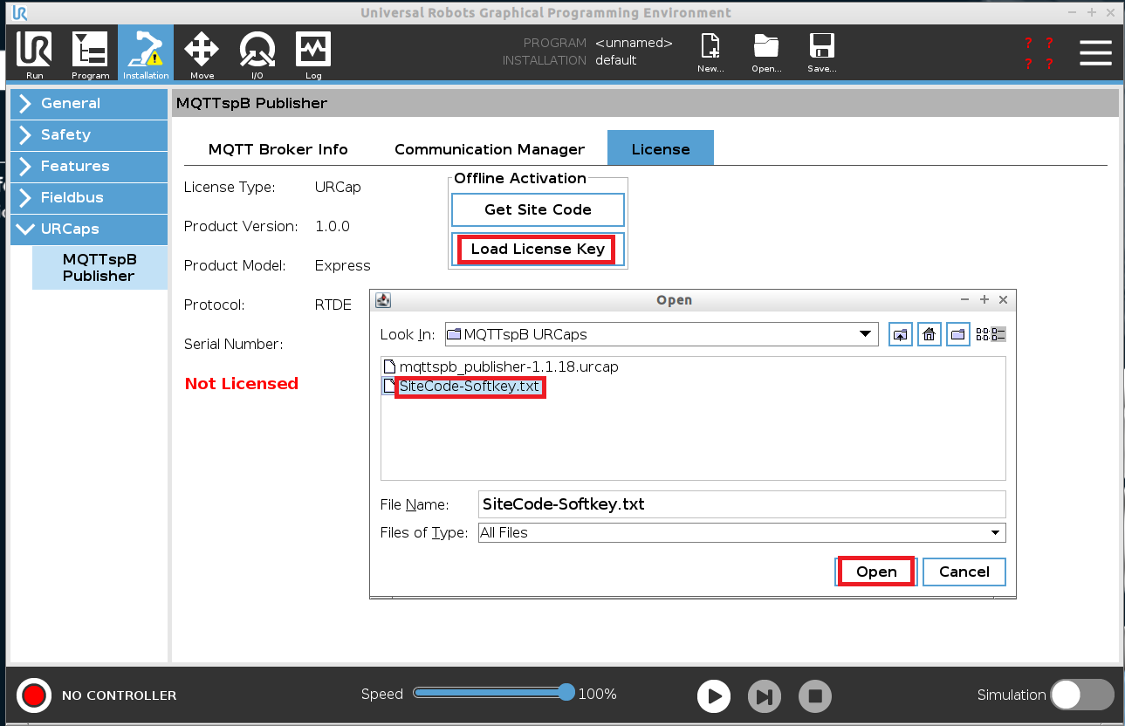
Task: Jump to the home folder in the Open dialog
Action: (x=929, y=334)
